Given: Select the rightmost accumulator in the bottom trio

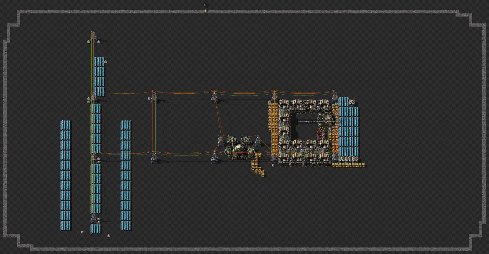Looking at the screenshot, I should [355, 159].
